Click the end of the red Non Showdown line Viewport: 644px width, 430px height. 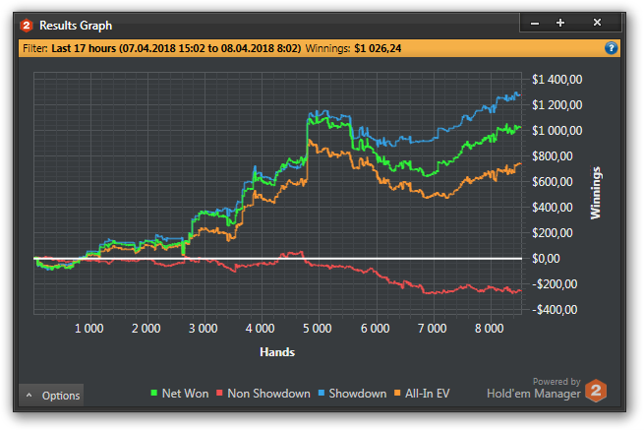click(x=520, y=291)
